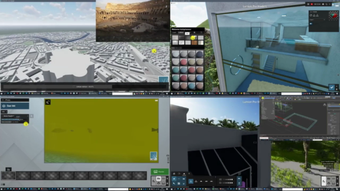Select the first photo slot thumbnail
The width and height of the screenshot is (340, 191).
tap(8, 176)
